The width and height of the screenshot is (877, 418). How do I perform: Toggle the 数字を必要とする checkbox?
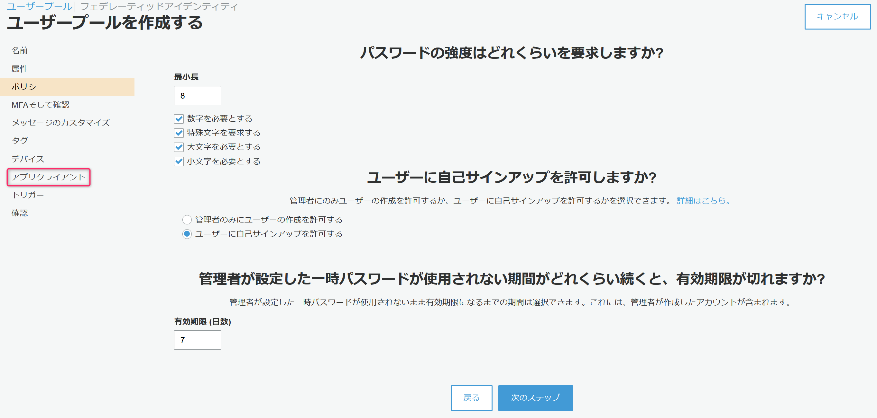pyautogui.click(x=179, y=118)
